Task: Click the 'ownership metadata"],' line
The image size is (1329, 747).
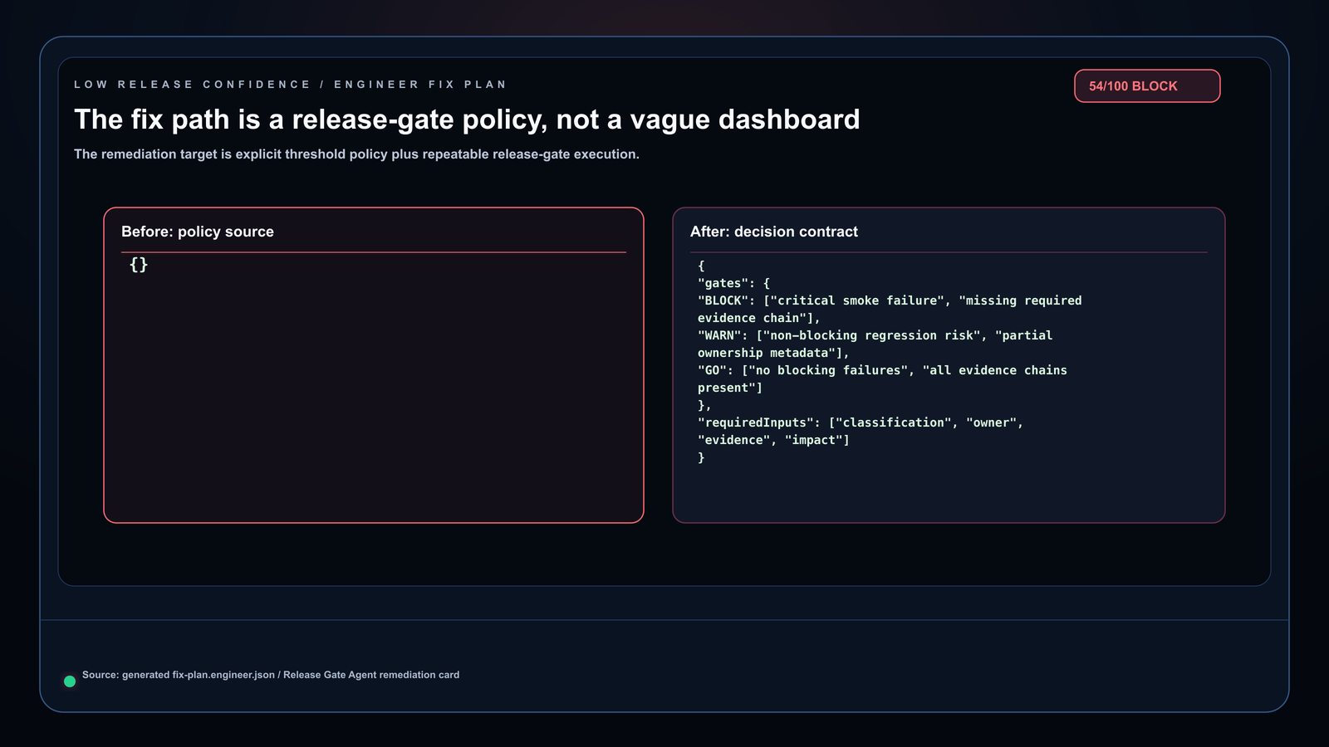Action: coord(773,354)
